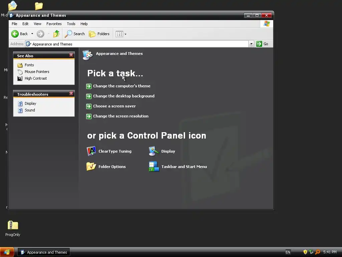Screen dimensions: 342x257
Task: Open the Start button
Action: pos(7,252)
